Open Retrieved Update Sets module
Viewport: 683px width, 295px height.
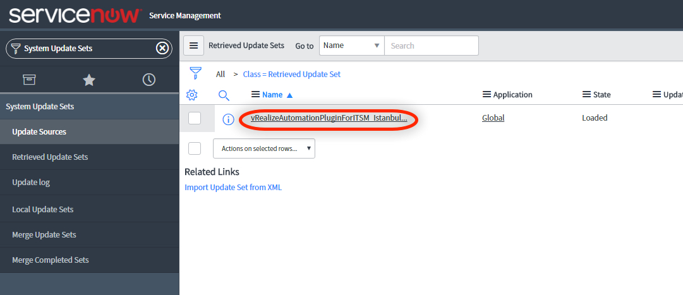50,157
